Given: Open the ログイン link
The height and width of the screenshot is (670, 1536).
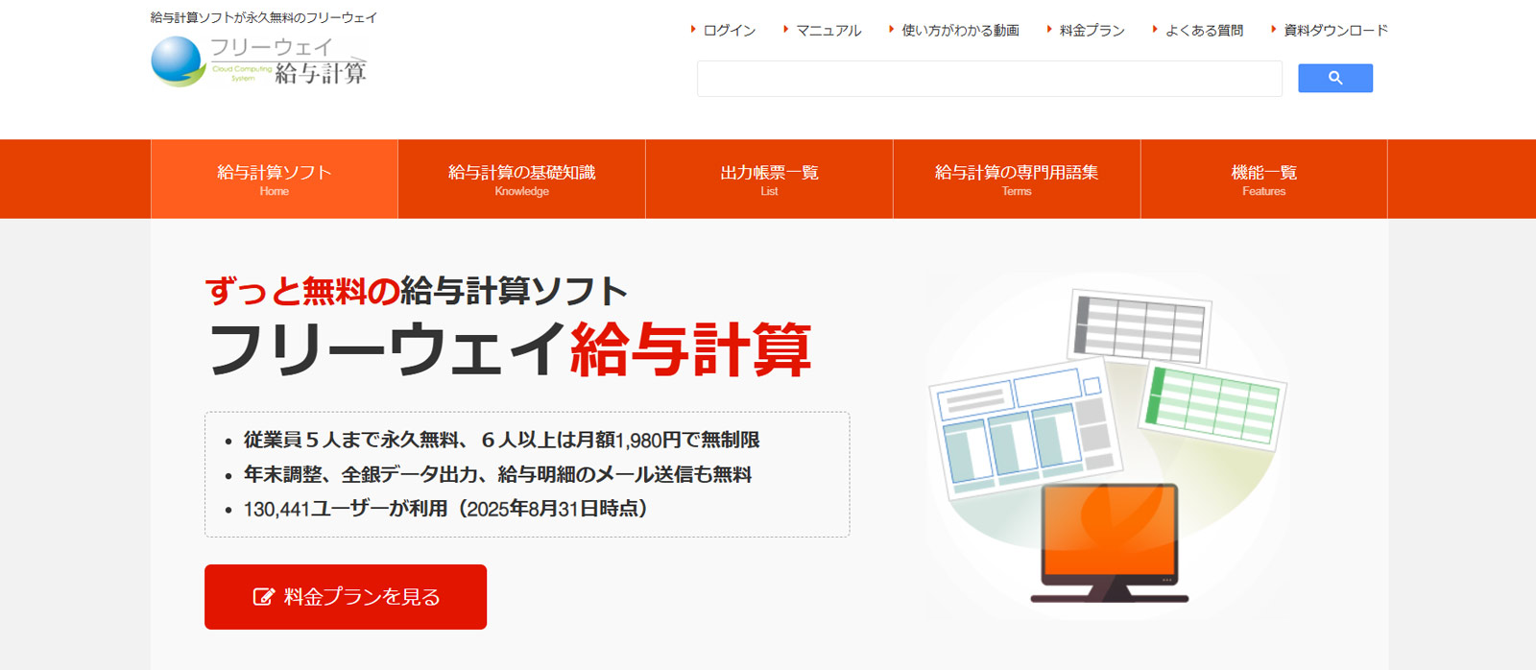Looking at the screenshot, I should click(x=729, y=31).
